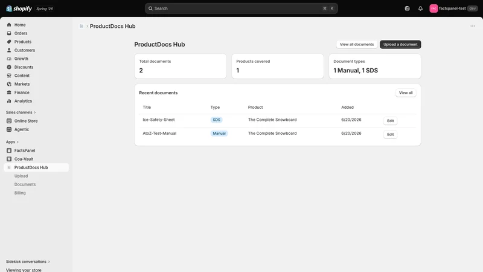Click the Spring '26 edition badge
Image resolution: width=483 pixels, height=272 pixels.
44,8
